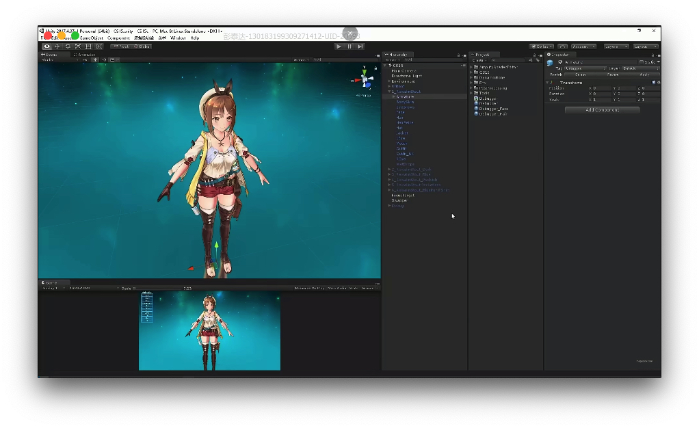Screen dimensions: 699x428
Task: Select the Rotate tool
Action: coord(68,46)
